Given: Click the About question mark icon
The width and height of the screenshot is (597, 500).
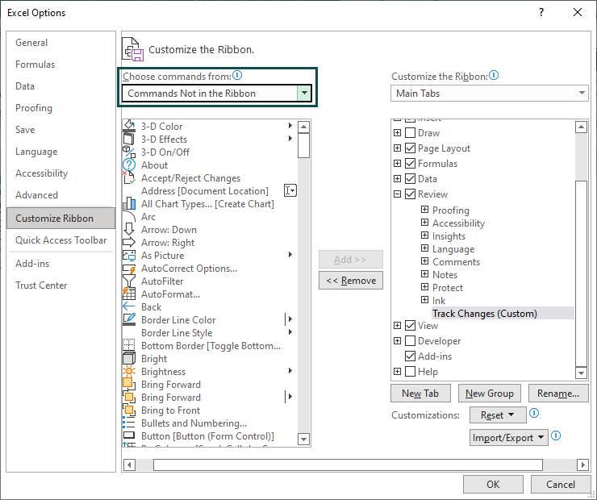Looking at the screenshot, I should (129, 165).
